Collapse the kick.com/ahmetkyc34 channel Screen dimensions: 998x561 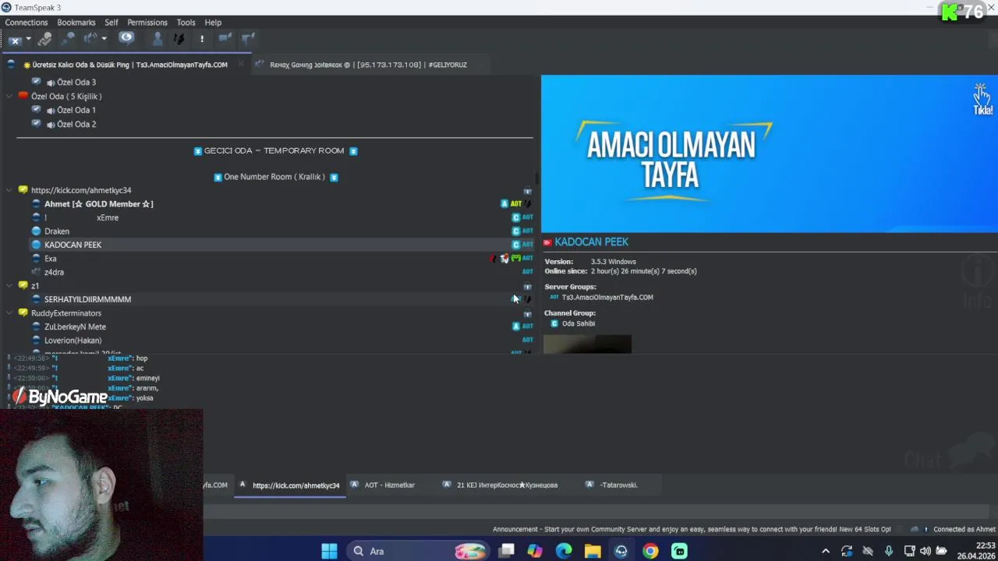(9, 190)
